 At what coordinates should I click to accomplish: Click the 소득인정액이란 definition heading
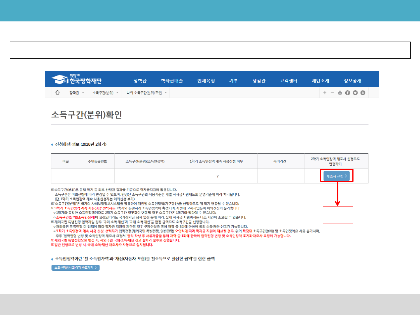click(135, 259)
